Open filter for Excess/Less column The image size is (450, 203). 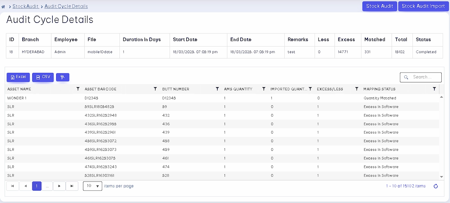(357, 89)
